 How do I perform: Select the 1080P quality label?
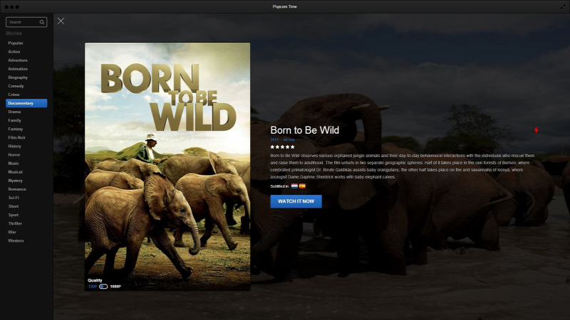(x=115, y=287)
